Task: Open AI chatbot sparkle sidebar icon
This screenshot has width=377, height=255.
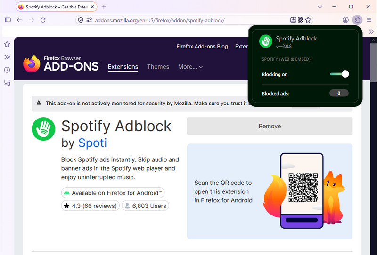Action: (x=7, y=57)
